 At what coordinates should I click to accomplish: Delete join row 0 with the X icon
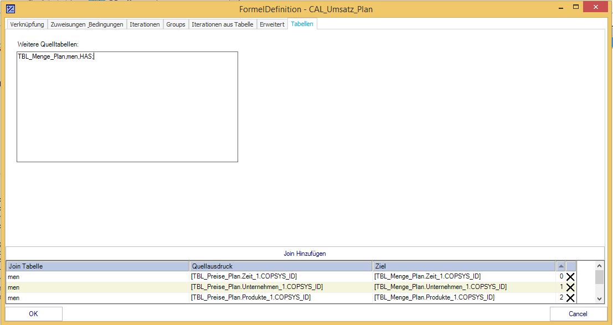click(570, 277)
